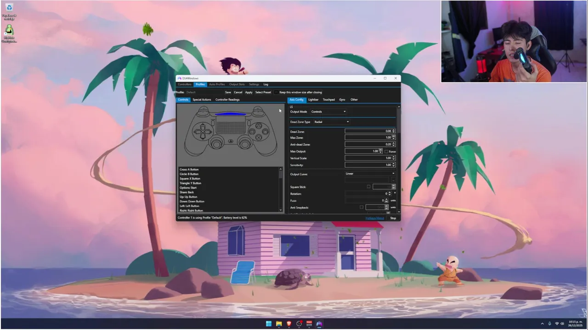Select the PS button on the controller diagram
The image size is (588, 330).
point(231,141)
